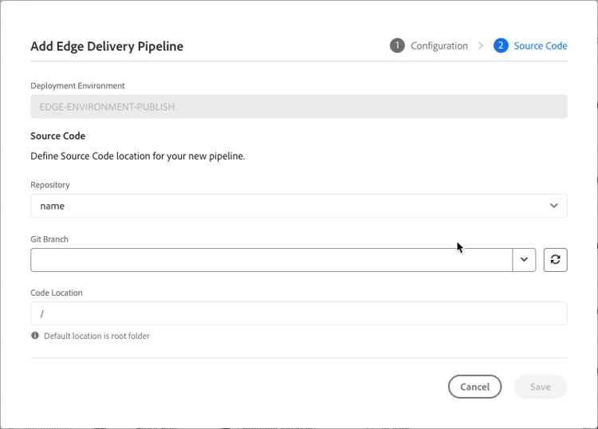Click the "Define Source Code location" description text

pos(137,156)
